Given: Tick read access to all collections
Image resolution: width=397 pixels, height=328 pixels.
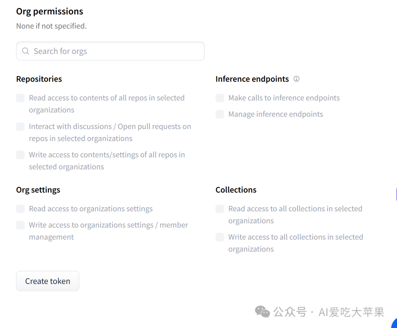Looking at the screenshot, I should coord(220,209).
